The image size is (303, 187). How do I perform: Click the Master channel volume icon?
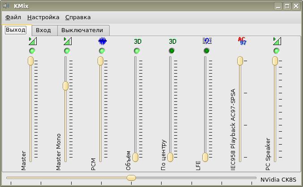coord(33,41)
